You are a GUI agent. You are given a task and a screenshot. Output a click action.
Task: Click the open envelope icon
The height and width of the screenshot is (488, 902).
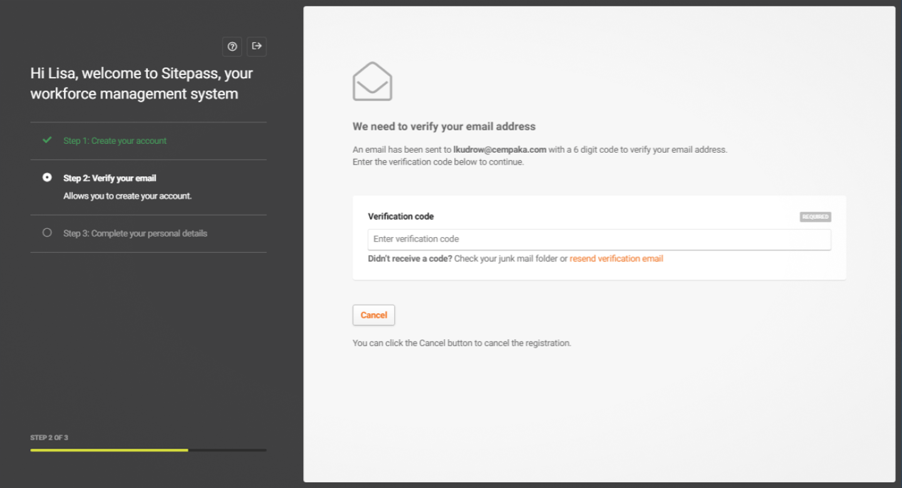pyautogui.click(x=372, y=81)
